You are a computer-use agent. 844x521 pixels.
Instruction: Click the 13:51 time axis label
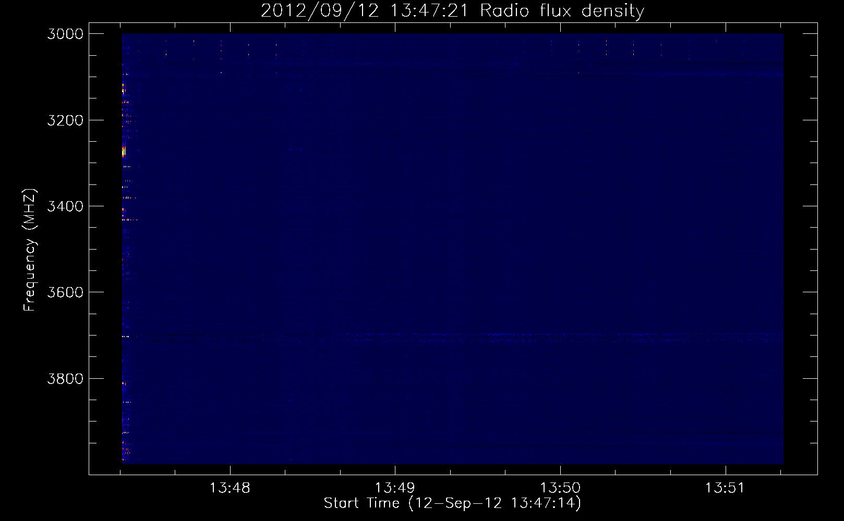[725, 488]
